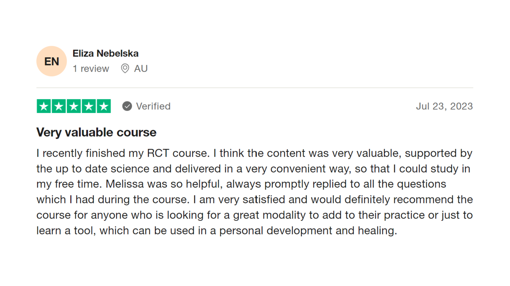Click the location pin icon

(x=125, y=68)
